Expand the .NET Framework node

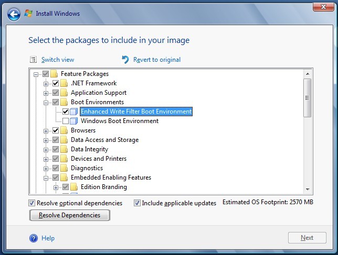(x=46, y=84)
